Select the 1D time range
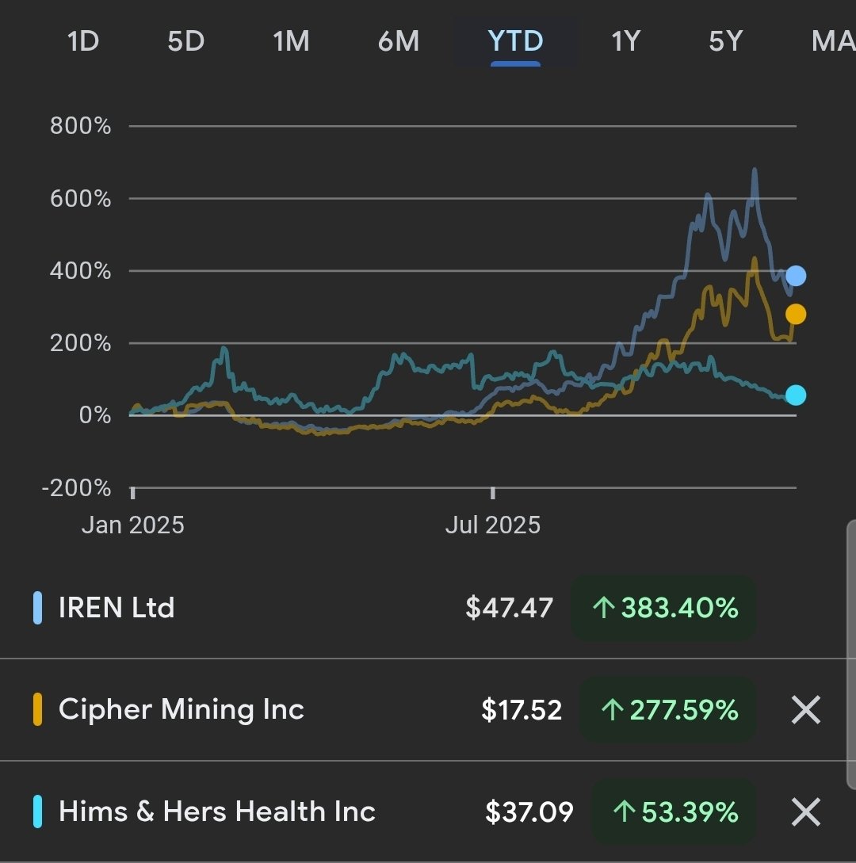Image resolution: width=856 pixels, height=863 pixels. tap(84, 42)
